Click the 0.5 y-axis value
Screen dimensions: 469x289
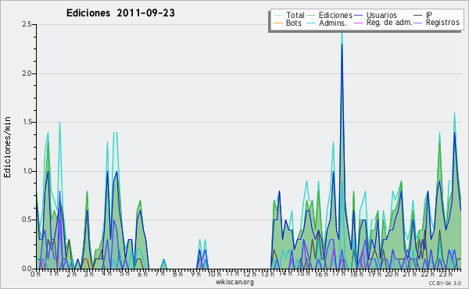coord(27,220)
